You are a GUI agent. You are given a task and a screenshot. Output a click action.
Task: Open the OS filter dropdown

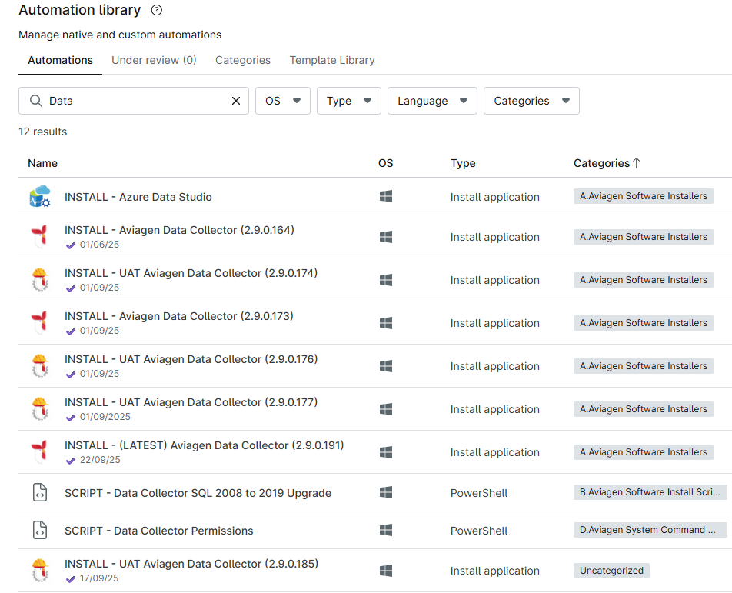point(282,101)
